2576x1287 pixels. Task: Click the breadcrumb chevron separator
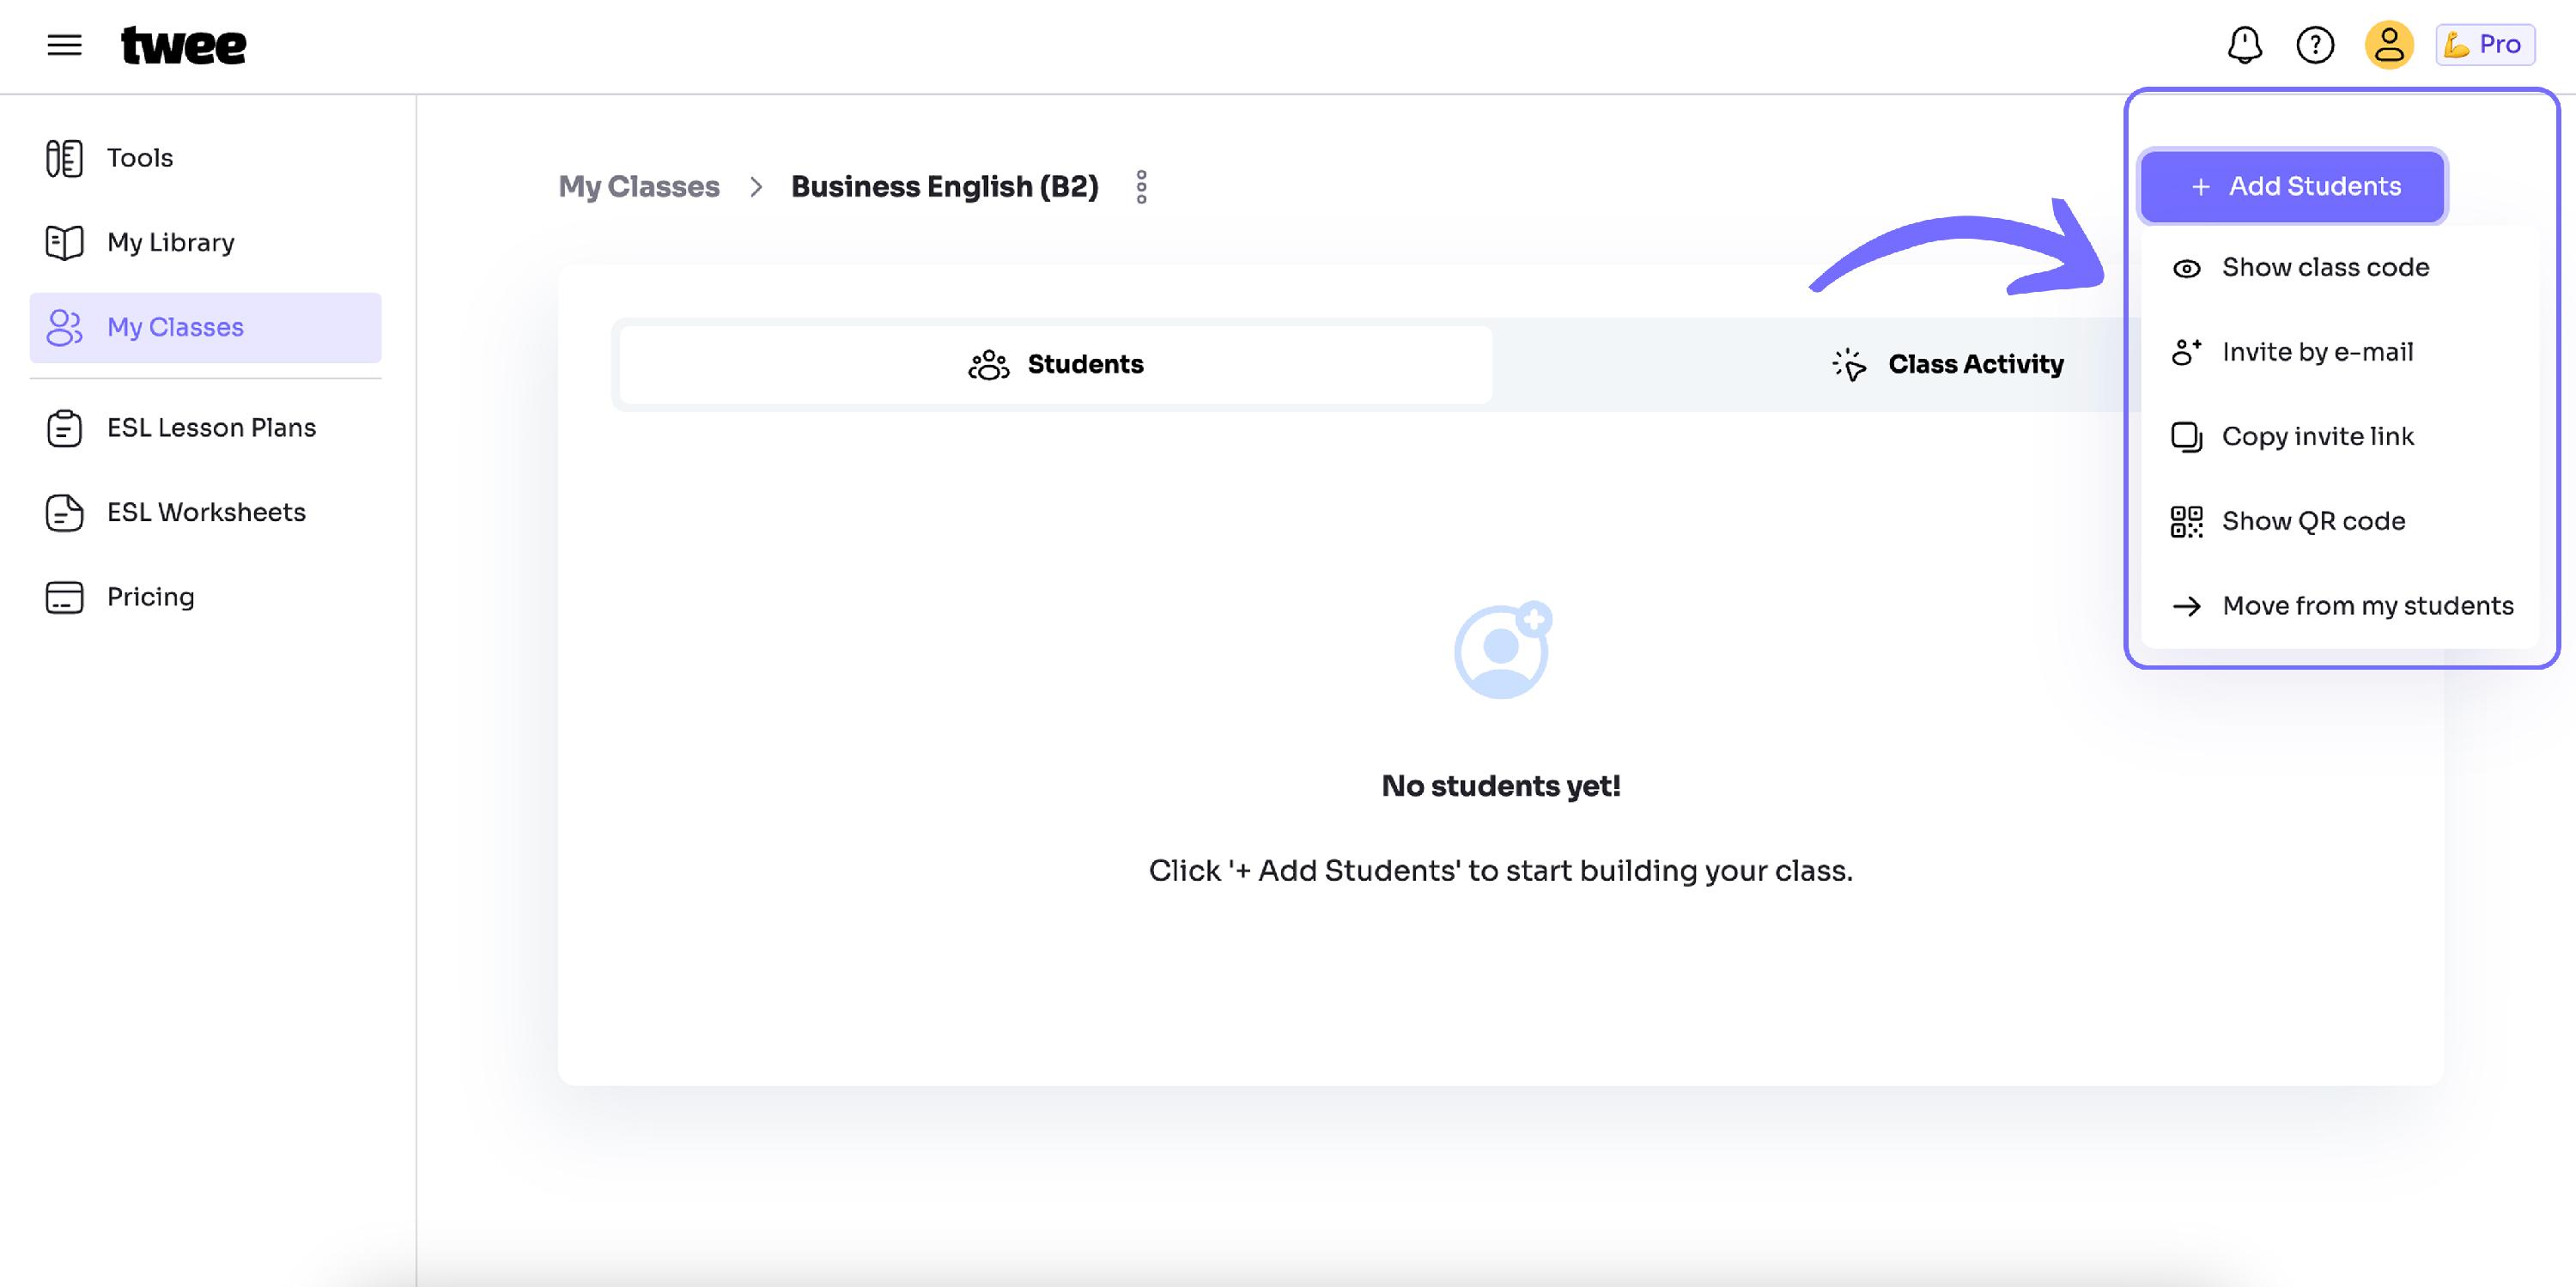(x=756, y=187)
